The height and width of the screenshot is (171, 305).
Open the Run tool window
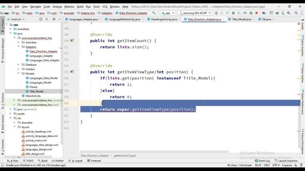click(13, 161)
